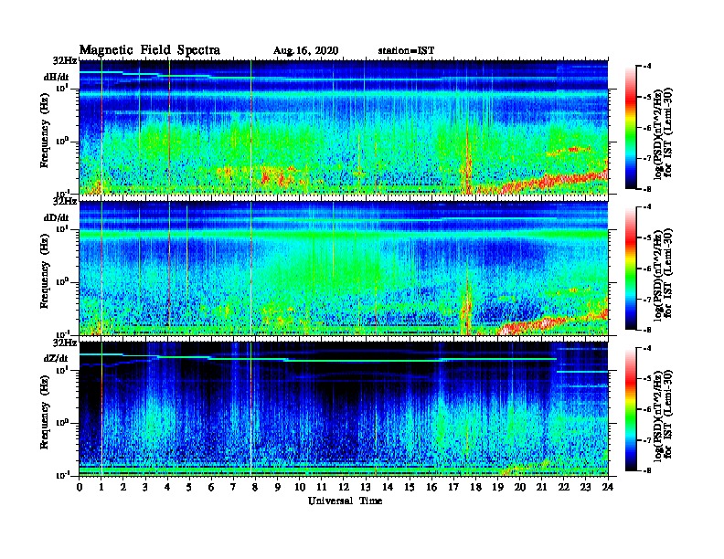The width and height of the screenshot is (724, 559).
Task: Click the color bar beside the dZ/dt panel
Action: click(631, 409)
